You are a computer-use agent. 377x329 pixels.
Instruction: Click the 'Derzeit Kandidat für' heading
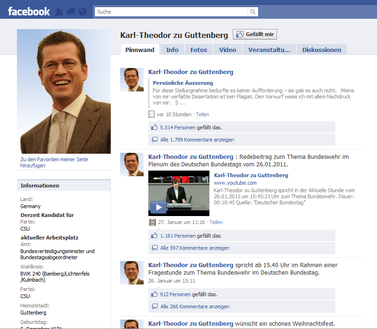coord(47,215)
